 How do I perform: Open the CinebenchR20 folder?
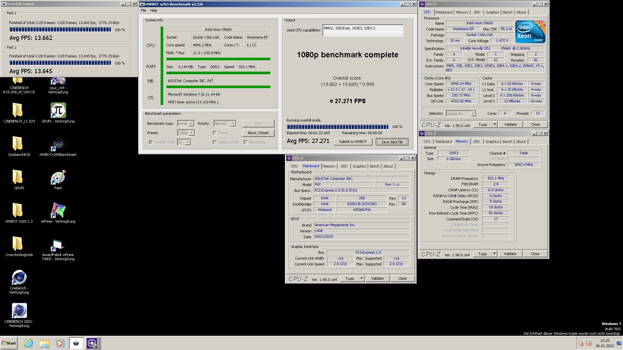(18, 144)
